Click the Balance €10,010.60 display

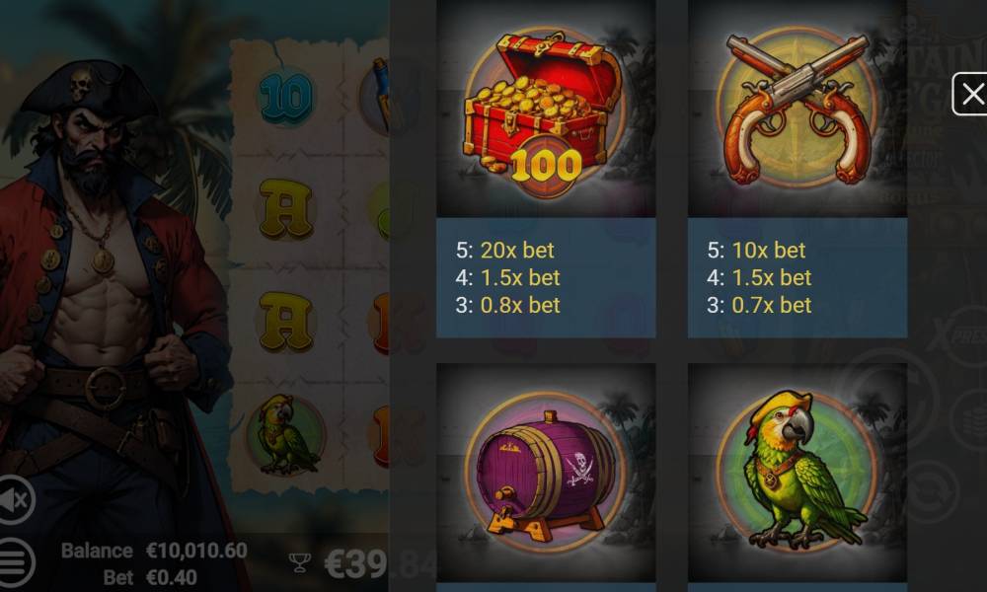pyautogui.click(x=154, y=552)
